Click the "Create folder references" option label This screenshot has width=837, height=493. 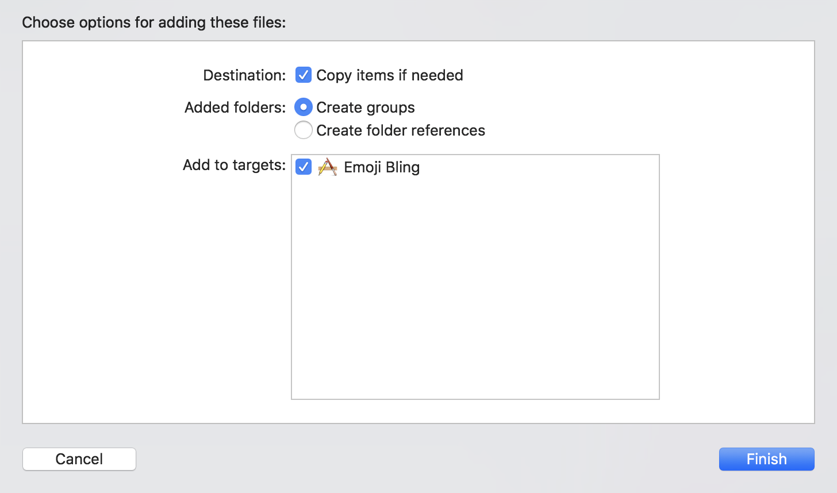point(400,130)
